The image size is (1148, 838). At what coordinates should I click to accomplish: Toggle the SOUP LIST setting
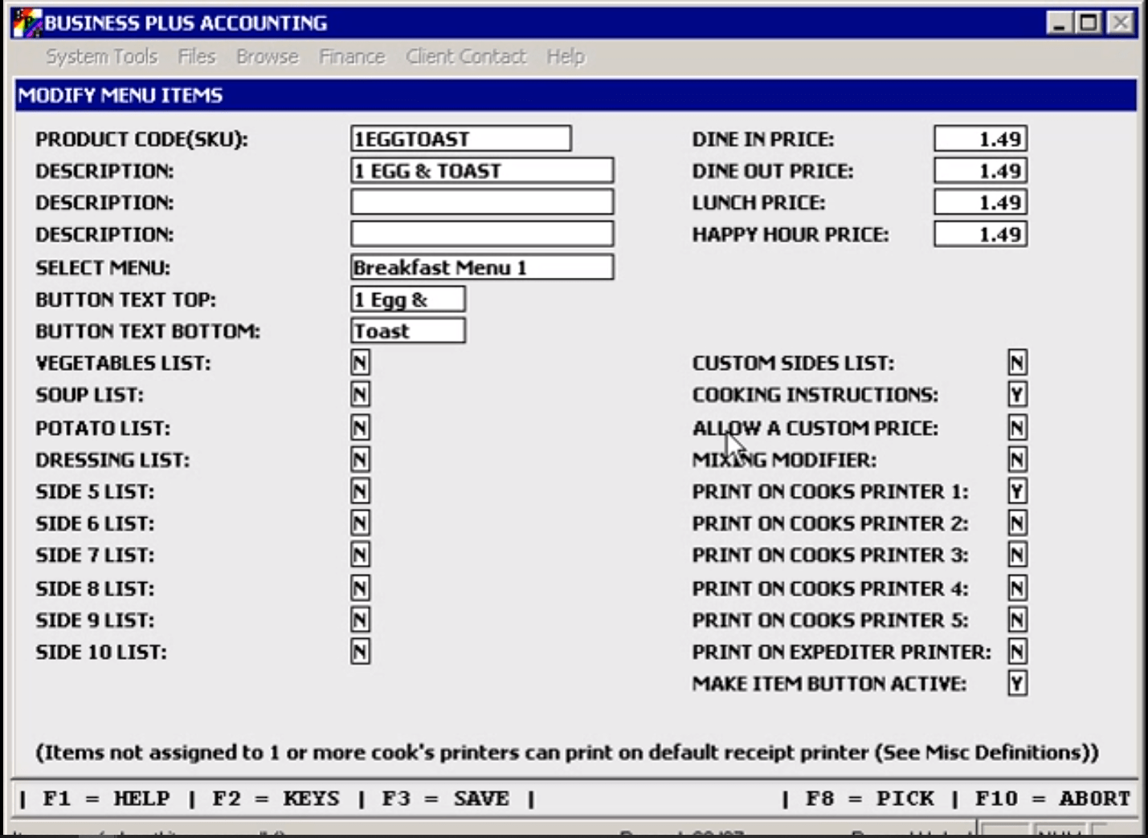[359, 394]
